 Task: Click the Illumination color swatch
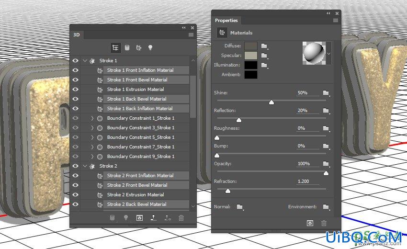pos(251,65)
